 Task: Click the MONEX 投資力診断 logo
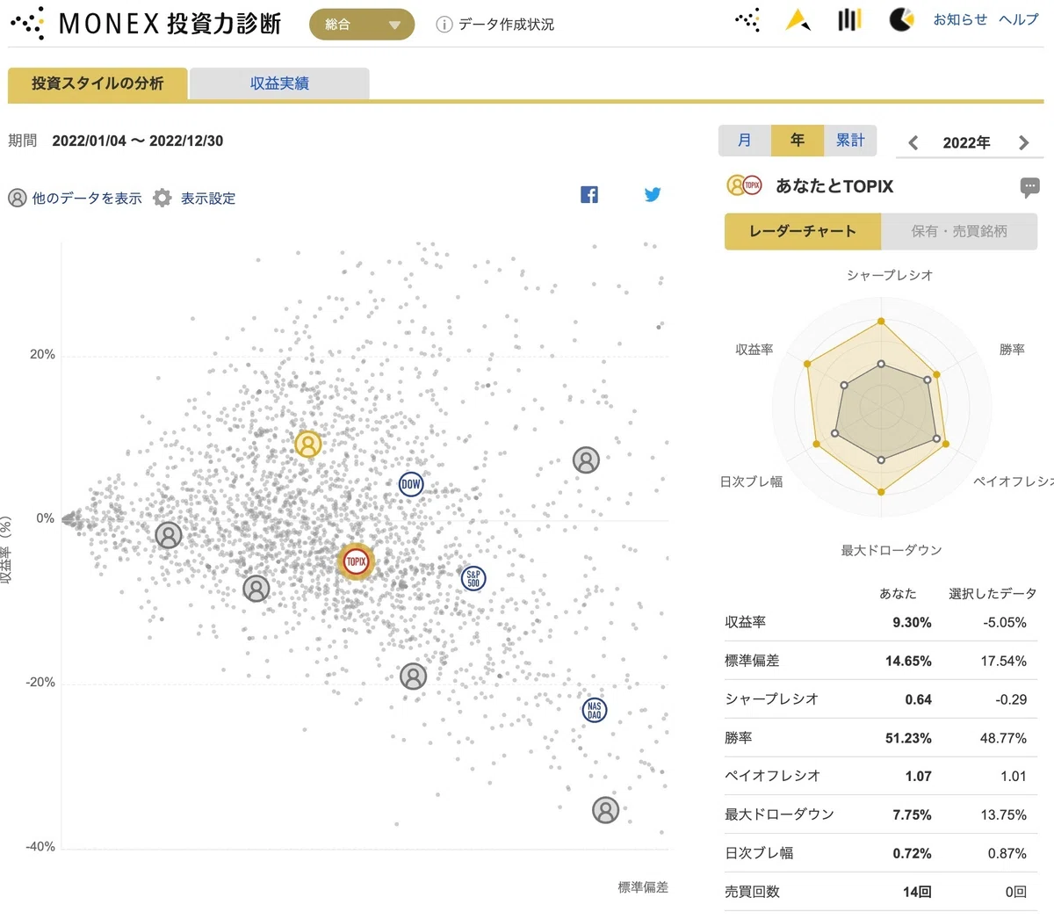click(x=146, y=24)
